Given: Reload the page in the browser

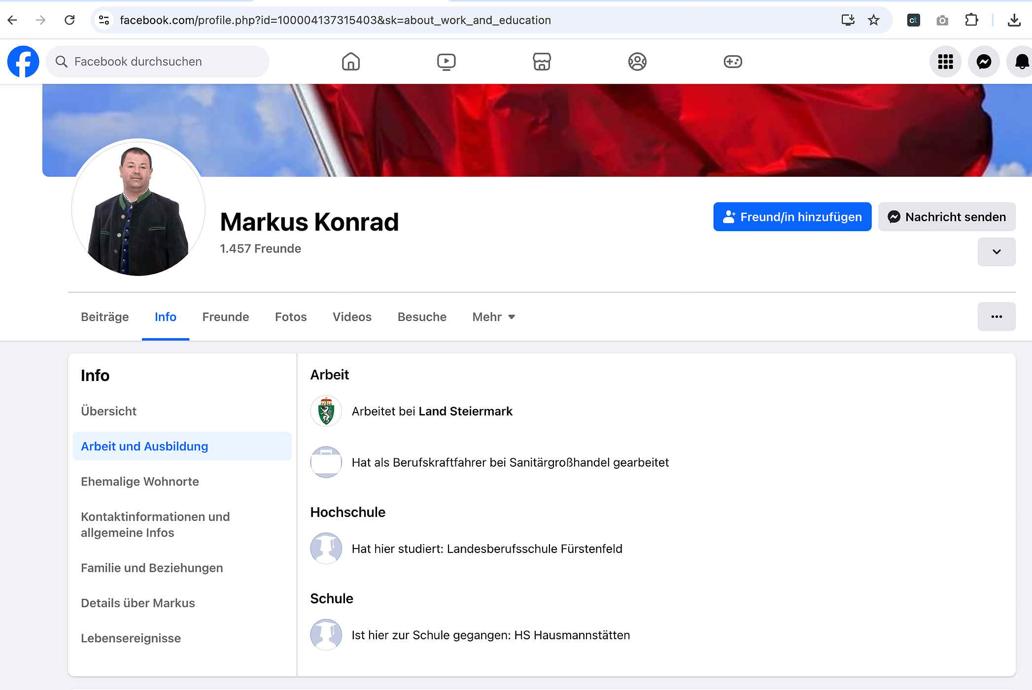Looking at the screenshot, I should click(69, 20).
